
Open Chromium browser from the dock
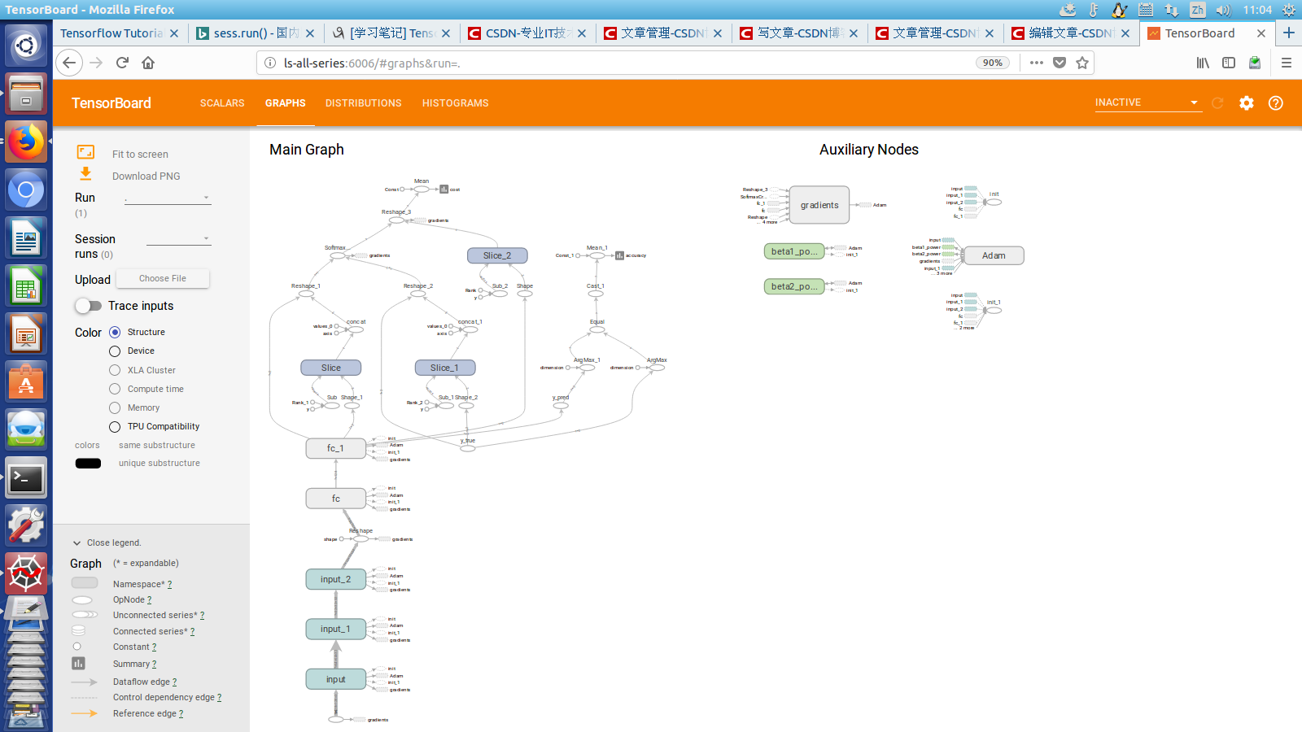click(26, 190)
